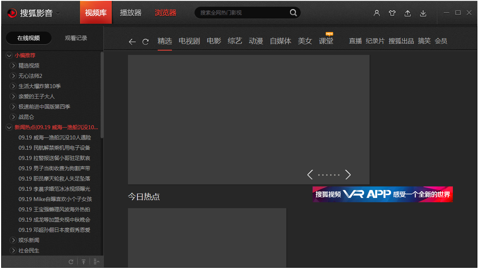Image resolution: width=479 pixels, height=269 pixels.
Task: Jump to top of sidebar list icon
Action: point(84,261)
